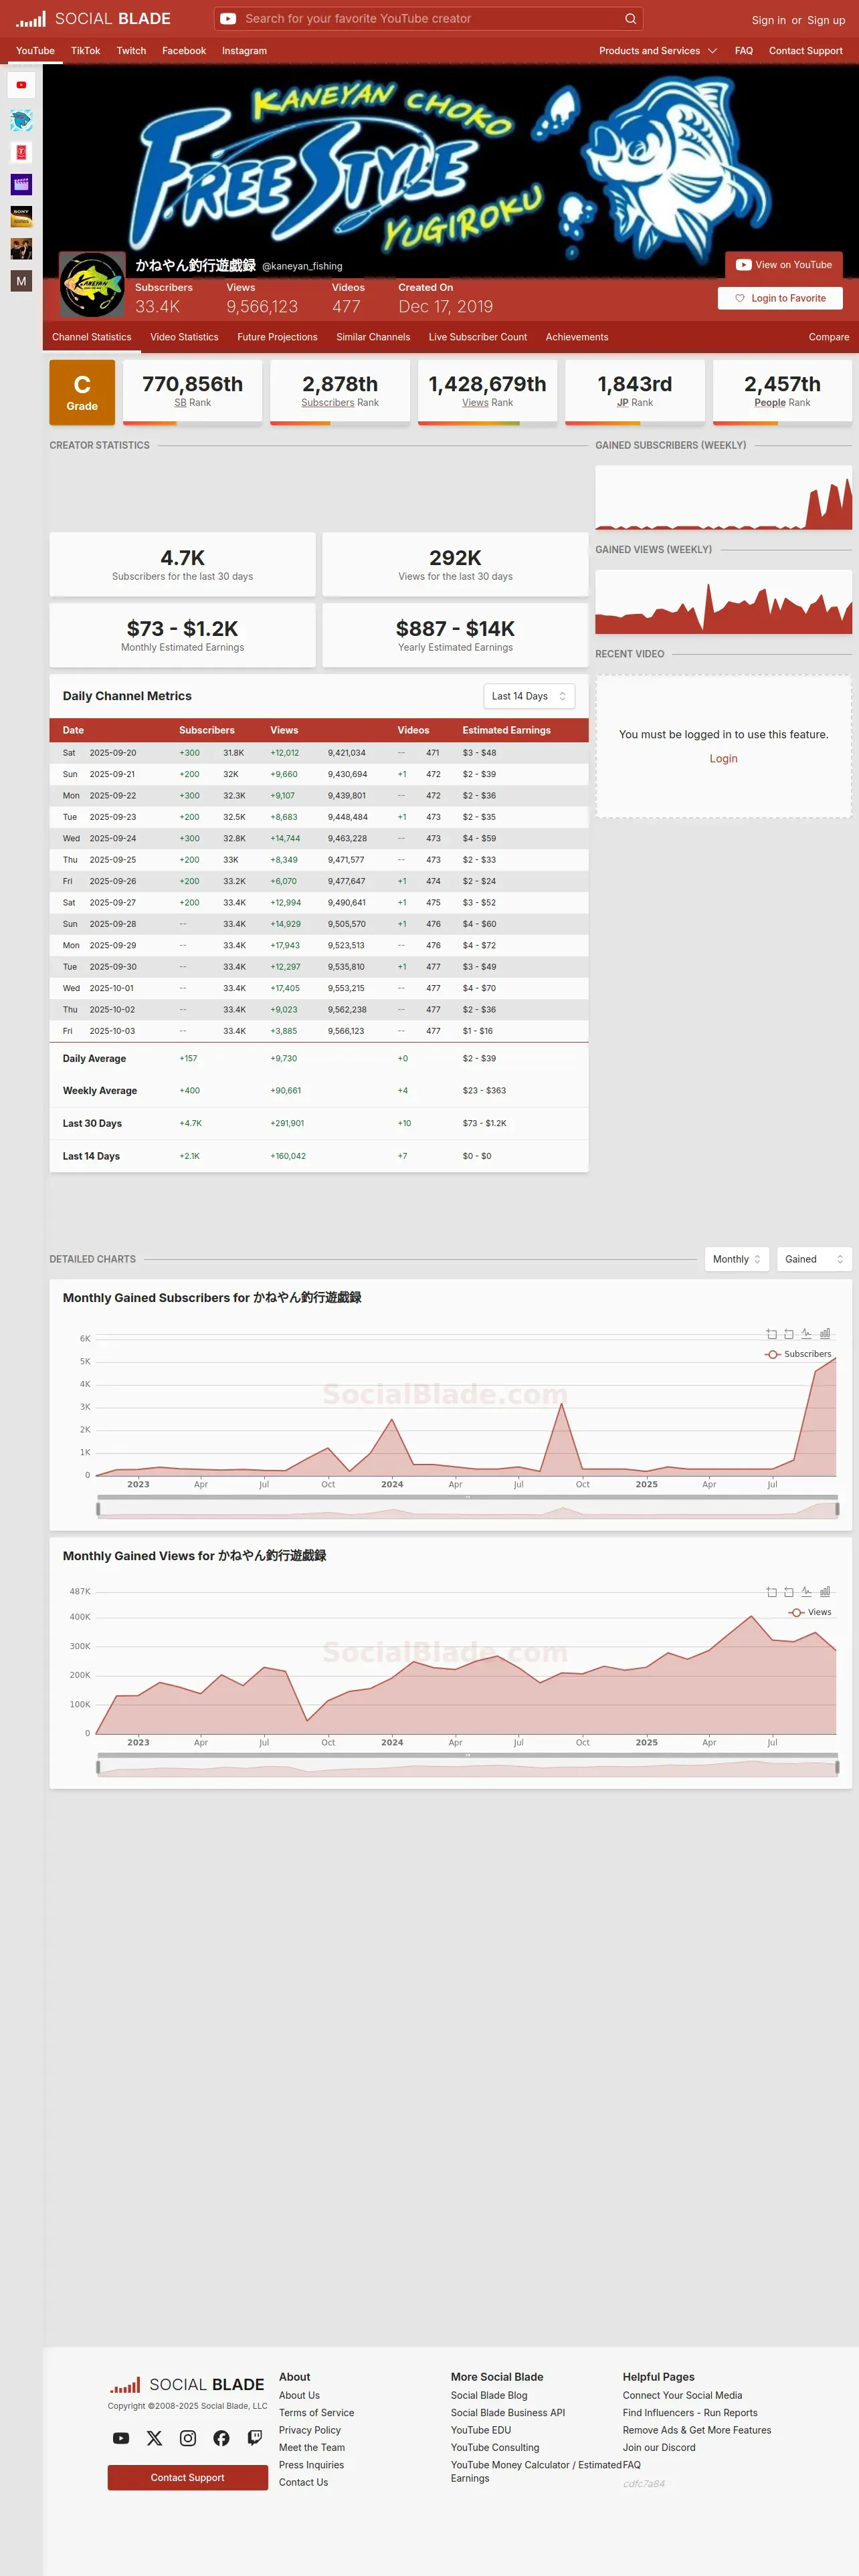Open Social Blade's YouTube from footer icon
The image size is (859, 2576).
(121, 2438)
